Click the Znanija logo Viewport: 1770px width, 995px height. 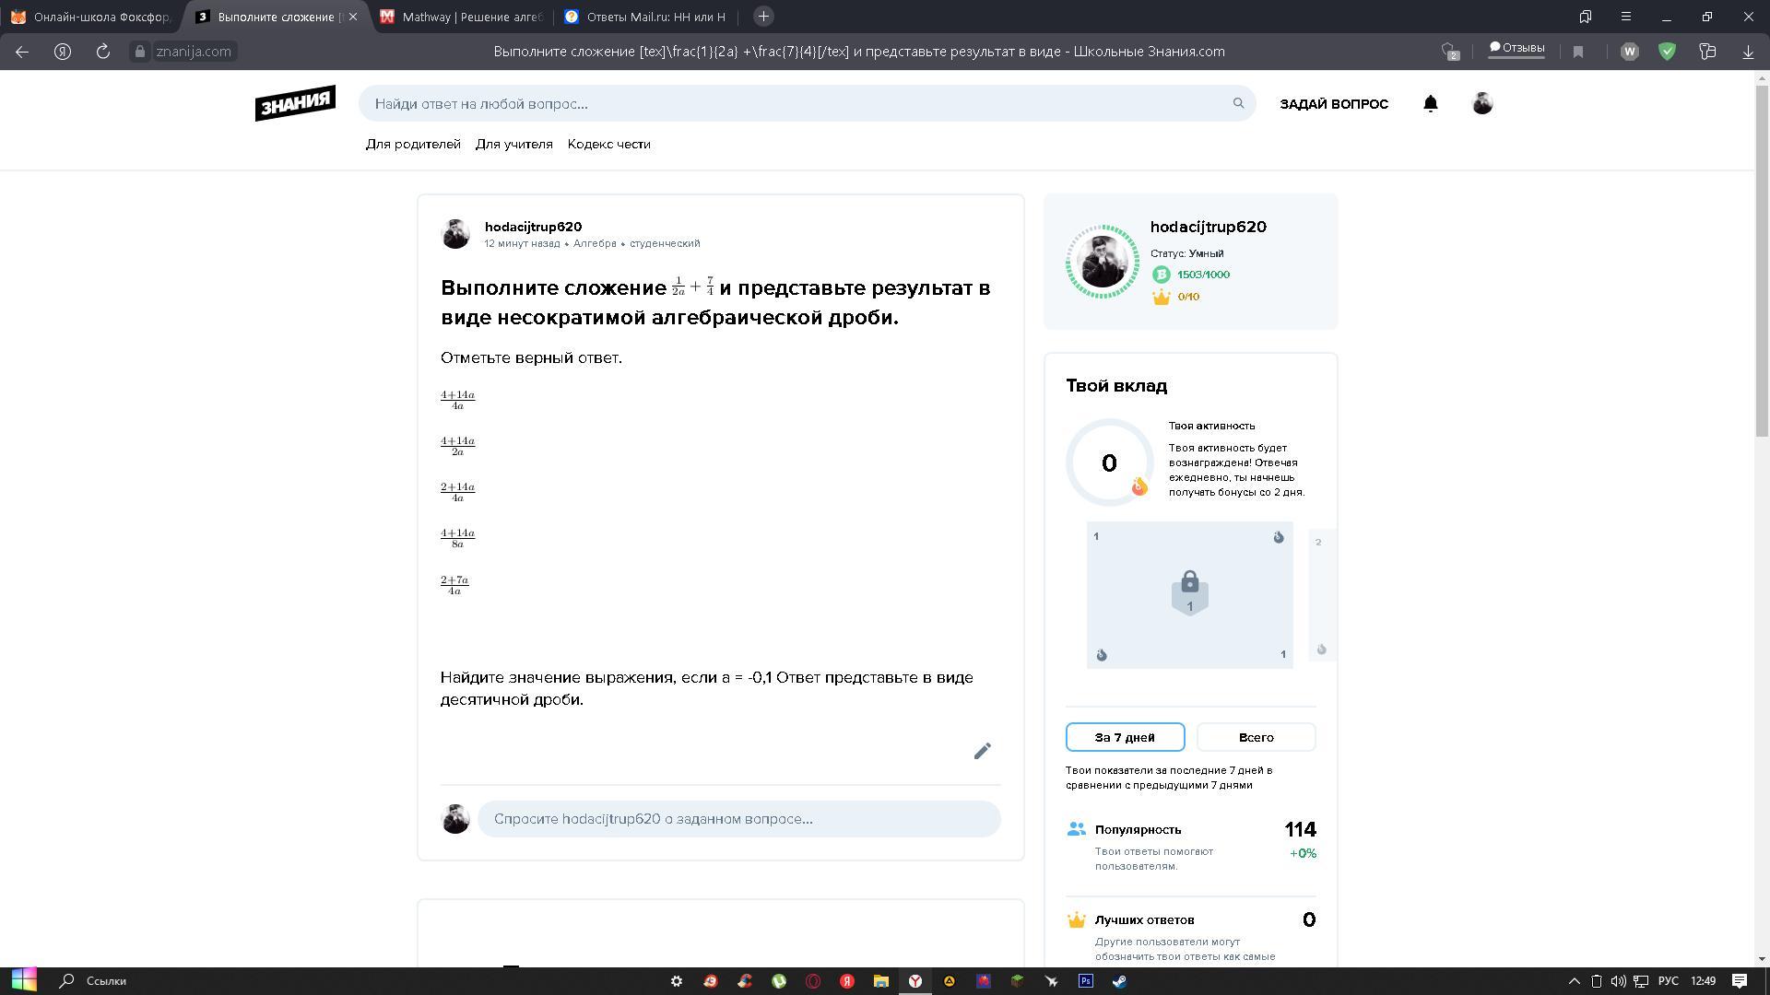coord(295,103)
